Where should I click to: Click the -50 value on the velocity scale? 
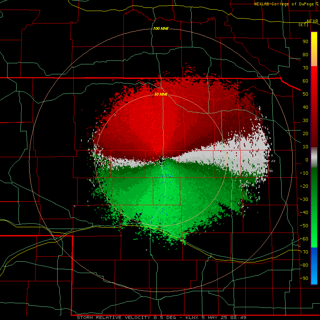pyautogui.click(x=304, y=226)
